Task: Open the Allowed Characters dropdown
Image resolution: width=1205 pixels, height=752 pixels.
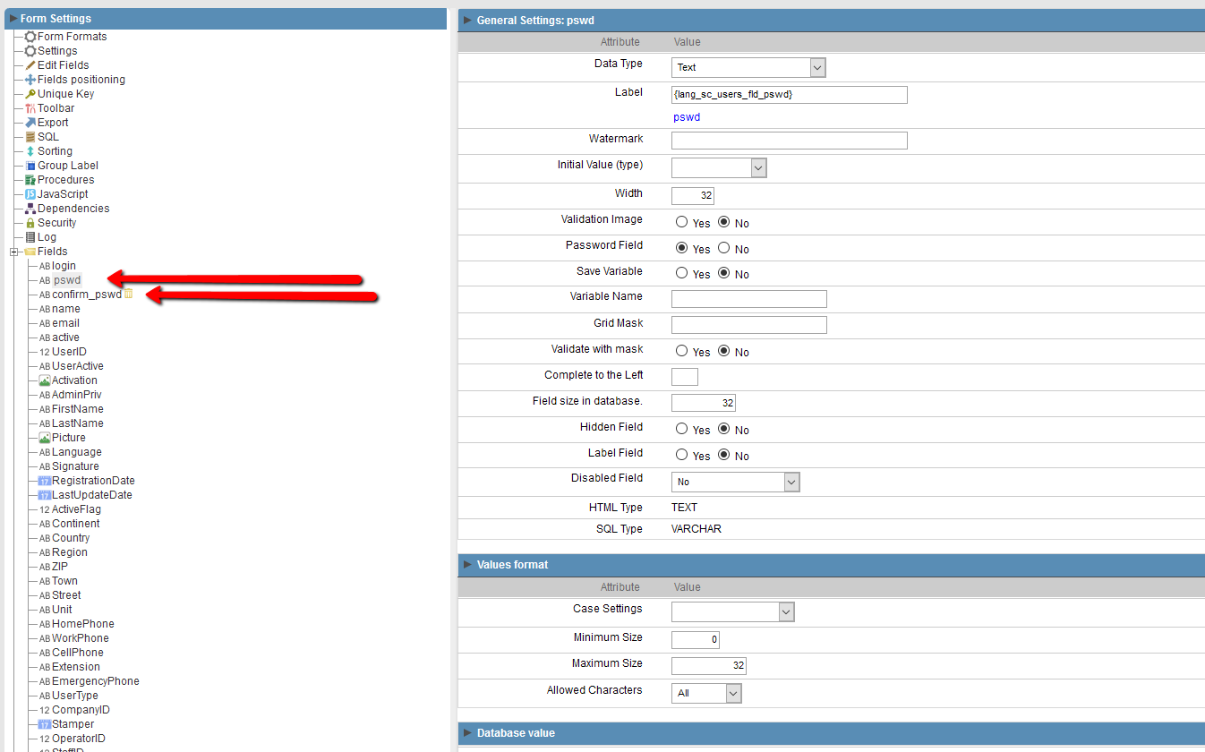Action: click(706, 693)
